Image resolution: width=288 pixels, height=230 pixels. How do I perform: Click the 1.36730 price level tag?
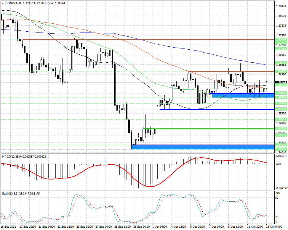click(281, 63)
